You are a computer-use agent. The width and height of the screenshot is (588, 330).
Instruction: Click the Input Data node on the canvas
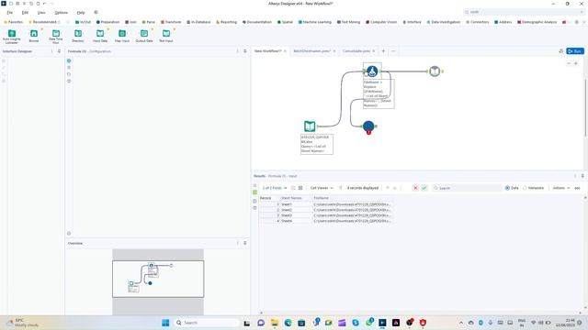click(x=310, y=126)
